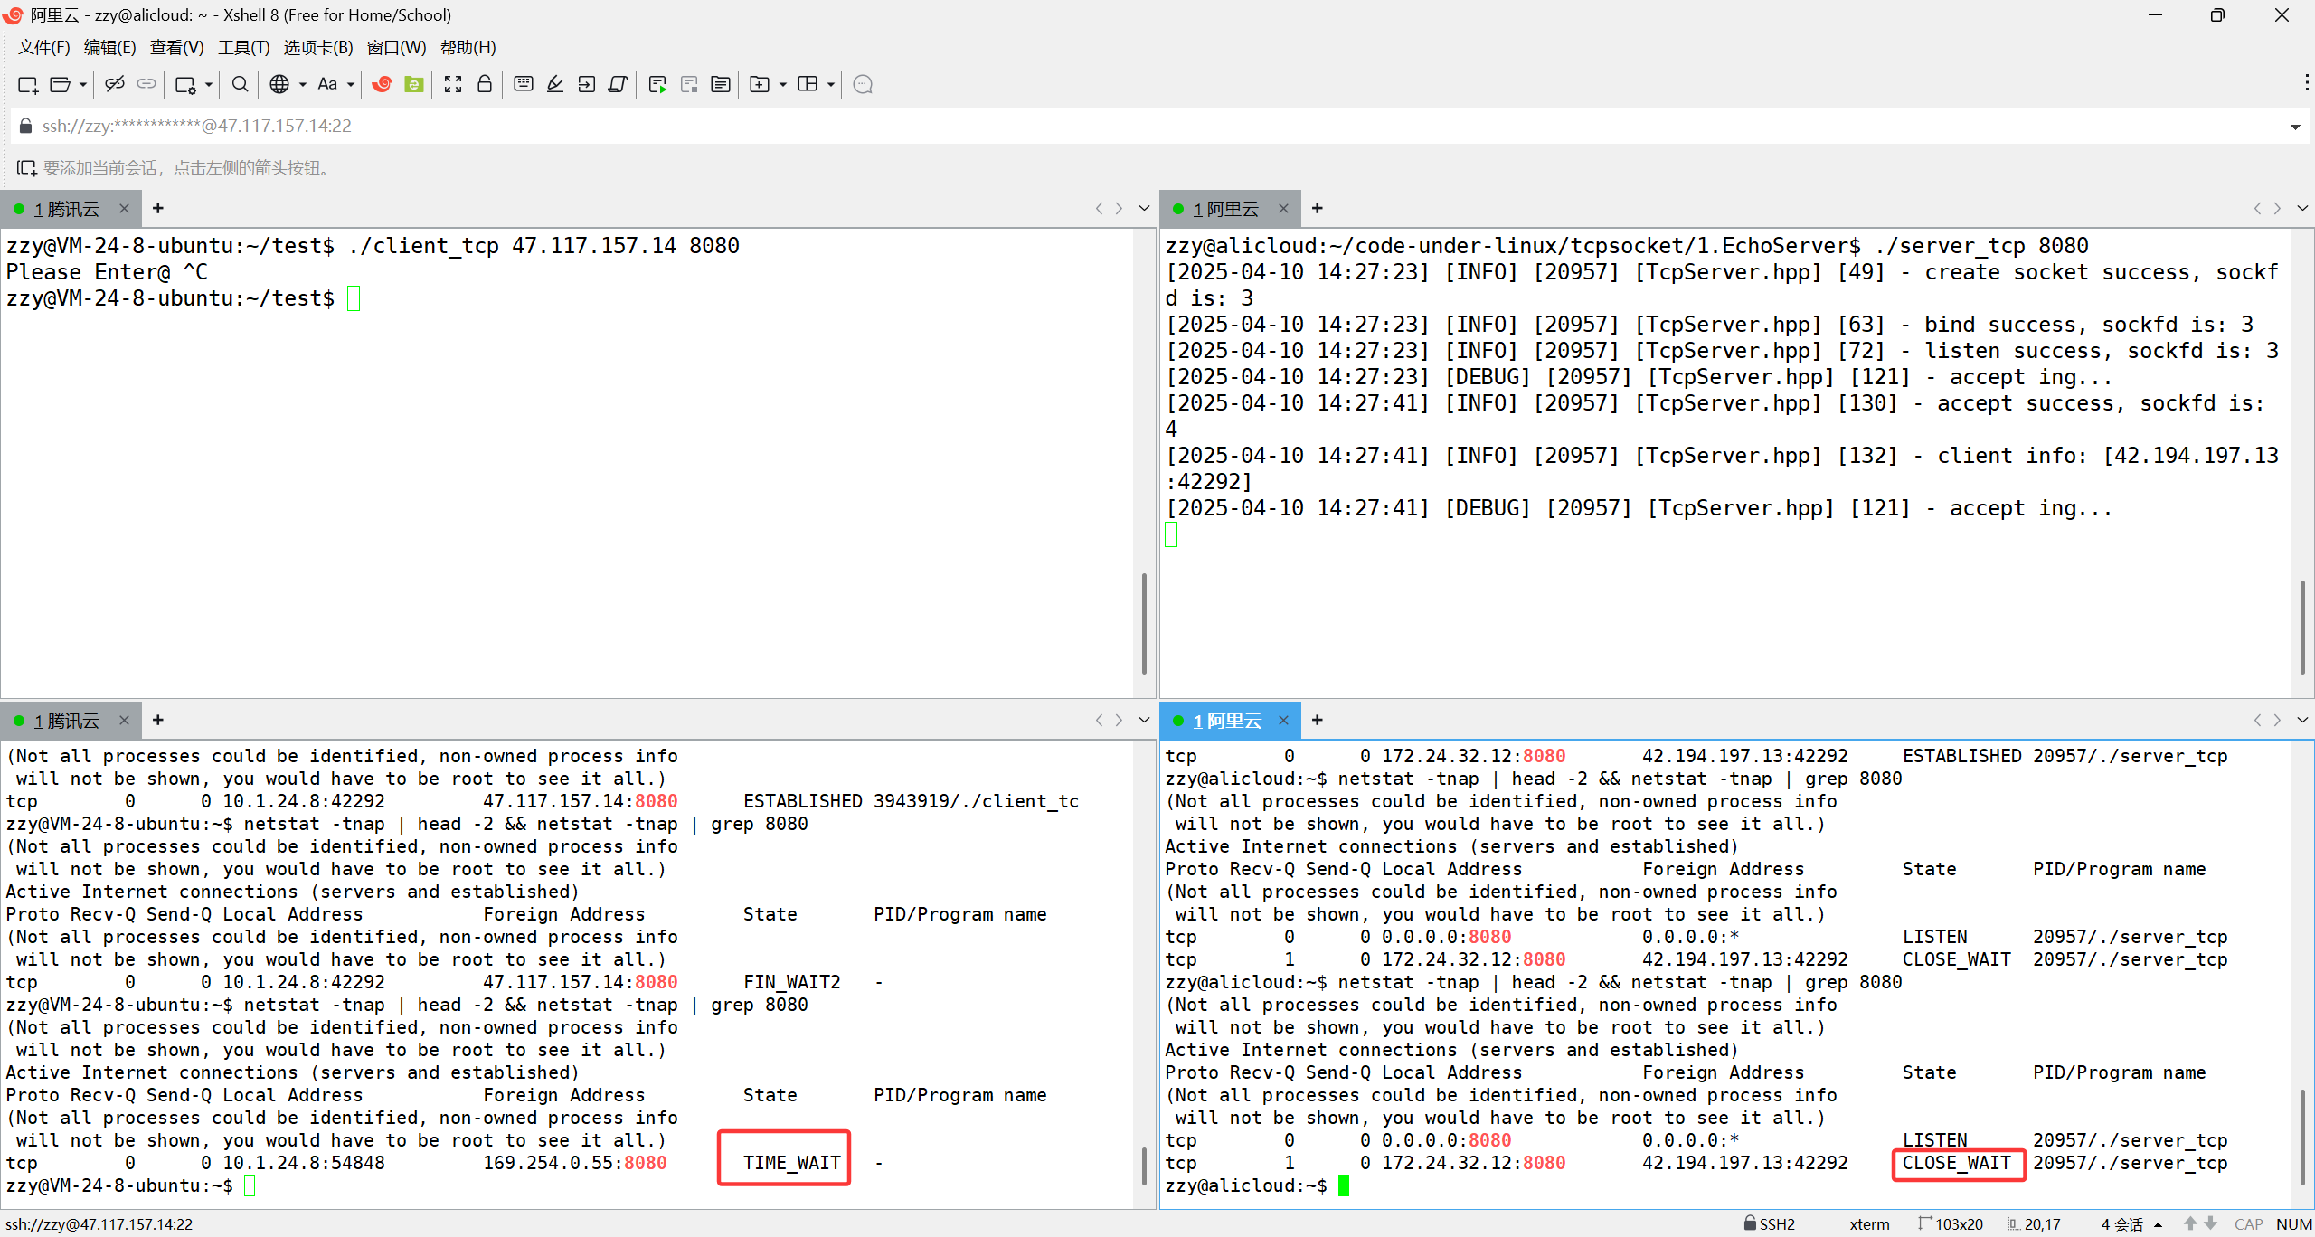Click the Fullscreen toolbar icon
Viewport: 2315px width, 1237px height.
[453, 84]
